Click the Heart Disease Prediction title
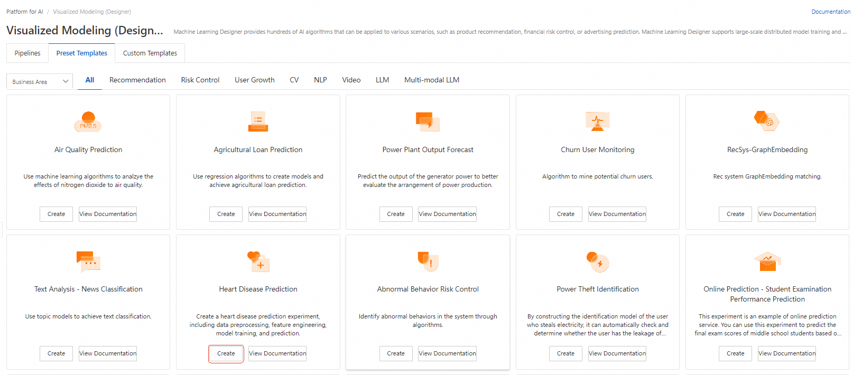The image size is (853, 375). pos(258,289)
